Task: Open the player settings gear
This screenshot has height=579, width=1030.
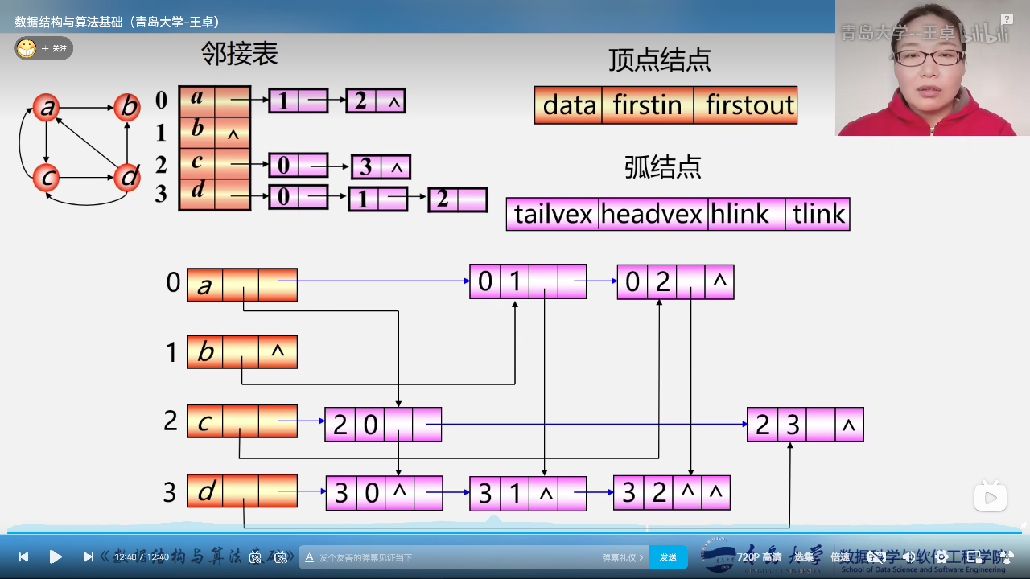Action: point(941,557)
